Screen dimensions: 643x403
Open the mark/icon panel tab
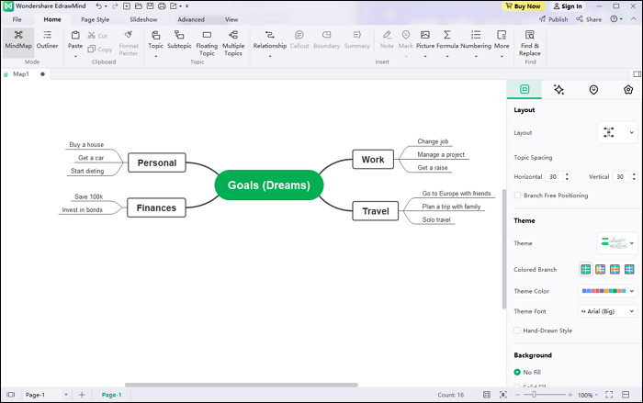593,89
